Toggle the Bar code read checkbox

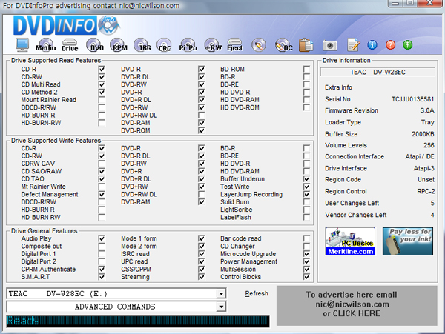[x=306, y=238]
